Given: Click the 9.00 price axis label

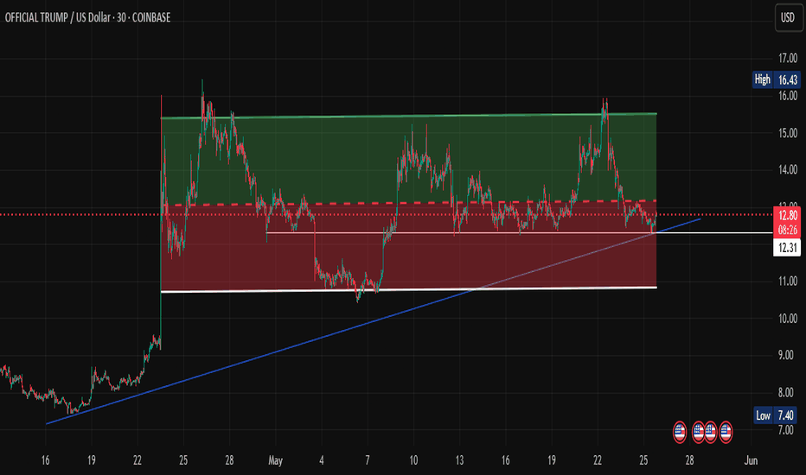Looking at the screenshot, I should click(x=788, y=355).
